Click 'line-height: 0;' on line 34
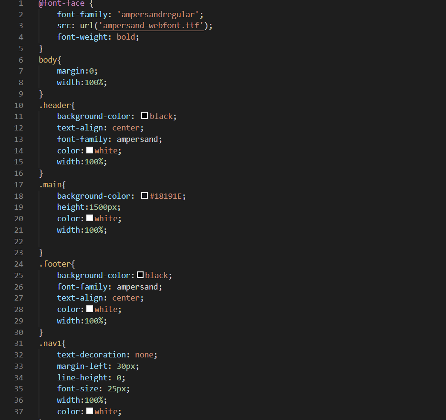The width and height of the screenshot is (446, 420). coord(91,377)
